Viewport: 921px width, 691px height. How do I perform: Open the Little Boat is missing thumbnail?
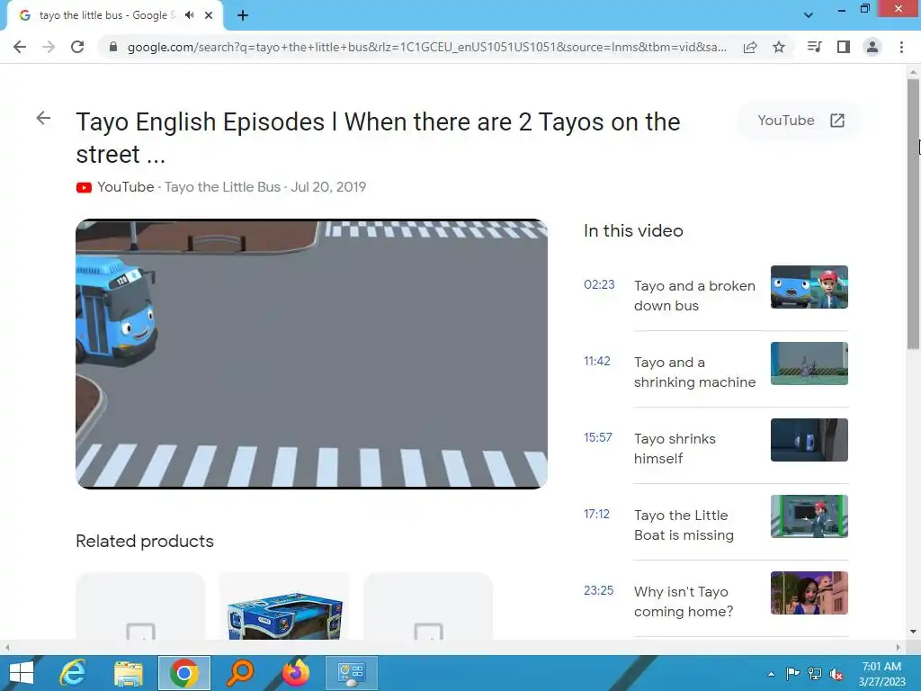[x=809, y=516]
